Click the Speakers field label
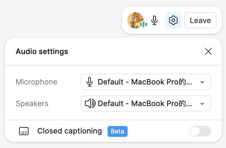 [32, 103]
